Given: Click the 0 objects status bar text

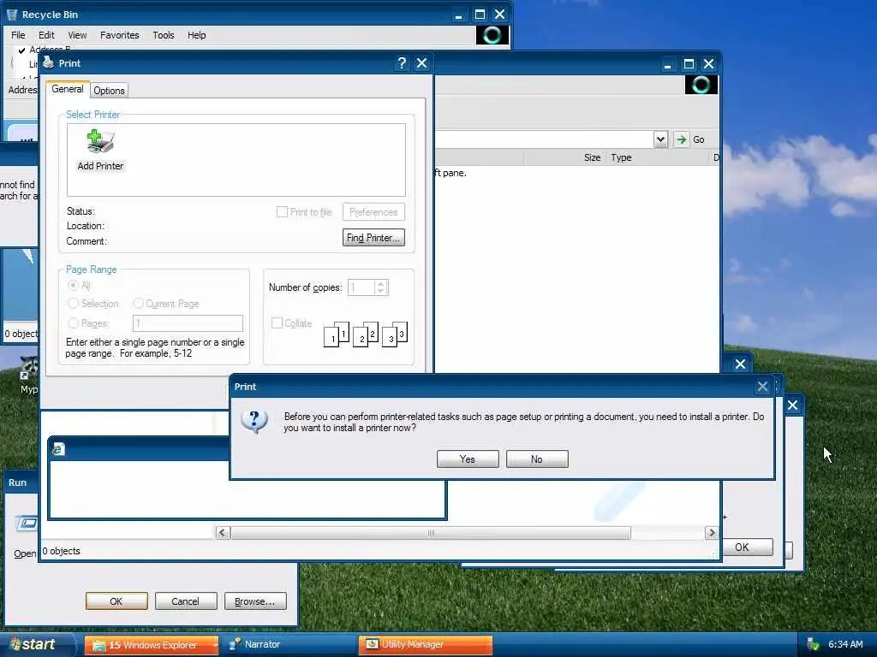Looking at the screenshot, I should point(62,551).
